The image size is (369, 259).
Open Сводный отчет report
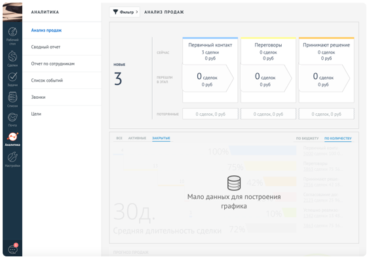pos(46,47)
